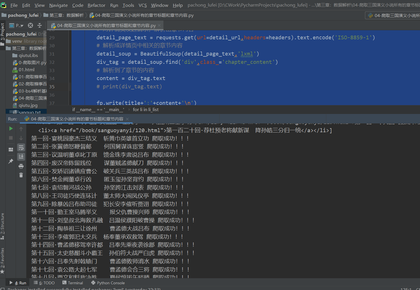Open the Code menu

(78, 5)
